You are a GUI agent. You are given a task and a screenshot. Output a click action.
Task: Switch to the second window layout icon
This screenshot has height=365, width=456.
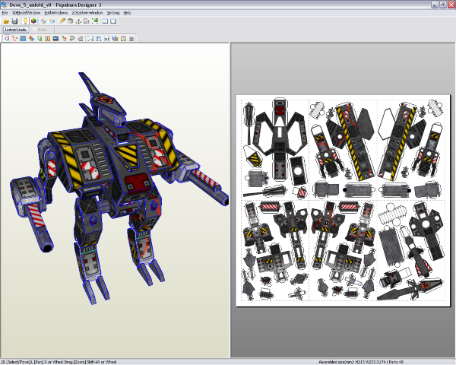(x=113, y=21)
